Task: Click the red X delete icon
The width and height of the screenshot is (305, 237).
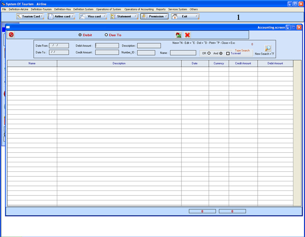Action: [188, 35]
